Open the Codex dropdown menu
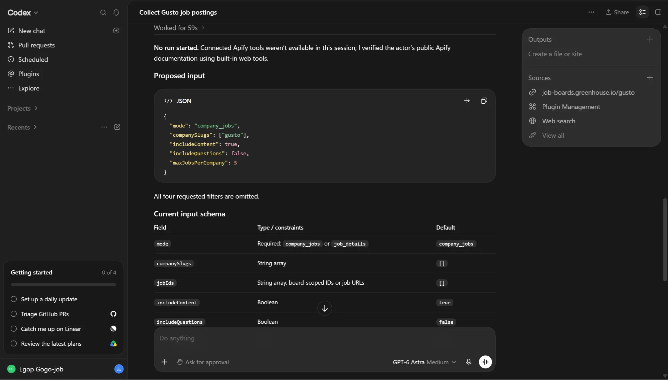Image resolution: width=668 pixels, height=380 pixels. tap(23, 13)
